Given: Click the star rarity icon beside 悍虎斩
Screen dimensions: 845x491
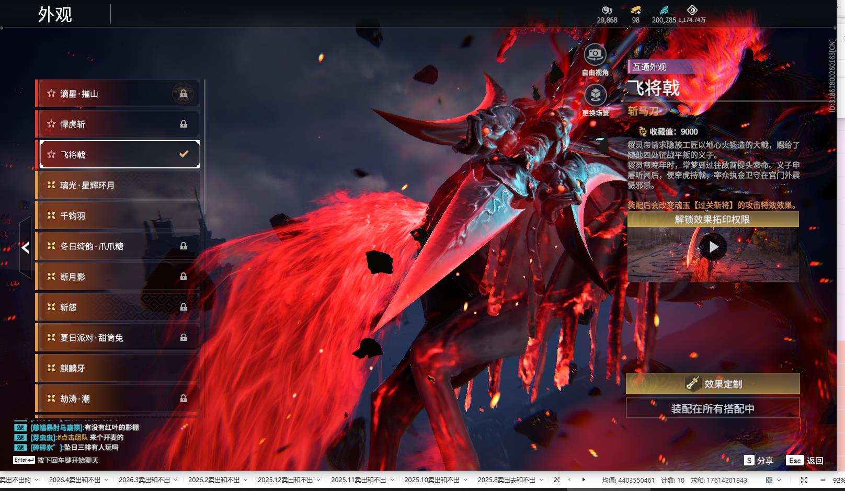Looking at the screenshot, I should coord(51,124).
